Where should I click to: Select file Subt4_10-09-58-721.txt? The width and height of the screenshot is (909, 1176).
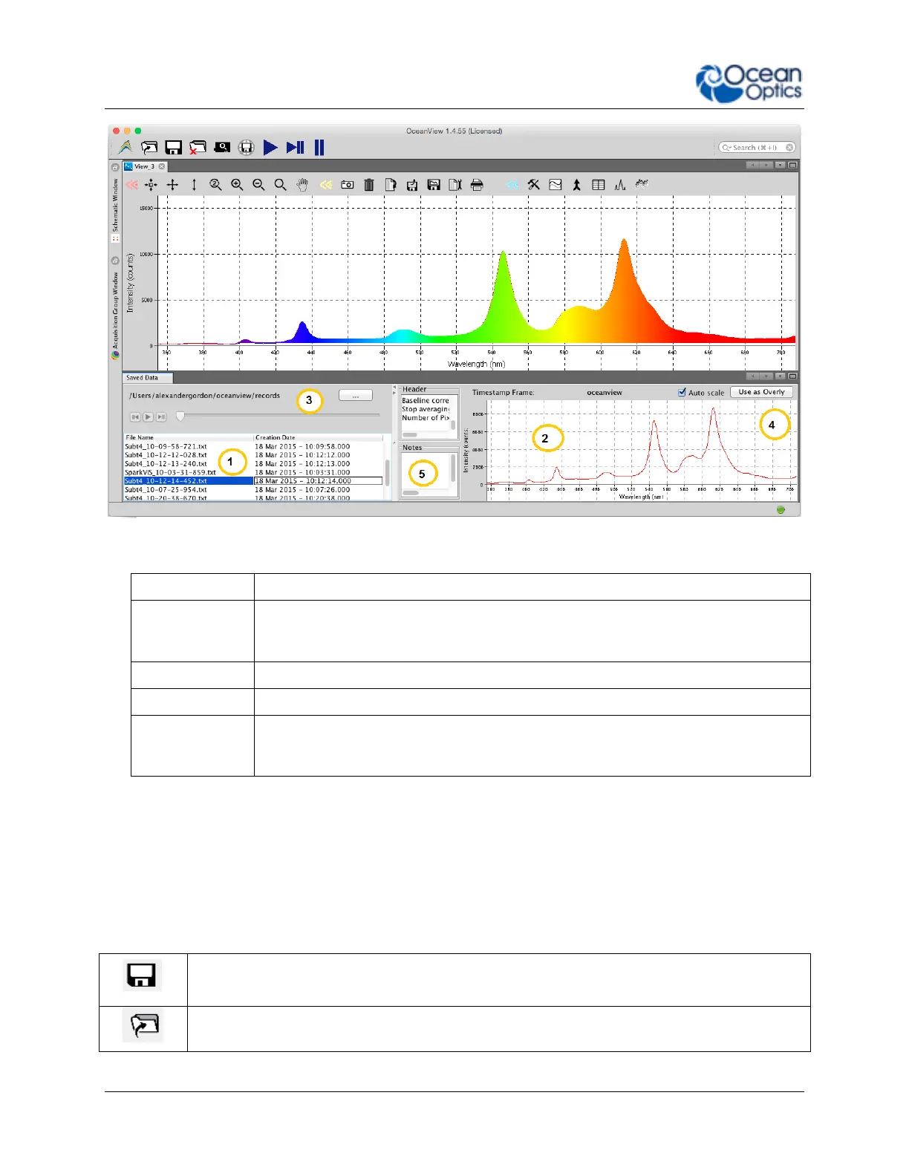(x=166, y=446)
